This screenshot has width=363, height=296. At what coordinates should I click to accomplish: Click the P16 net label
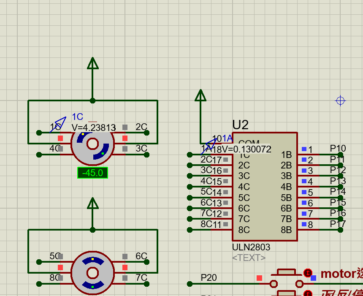338,213
